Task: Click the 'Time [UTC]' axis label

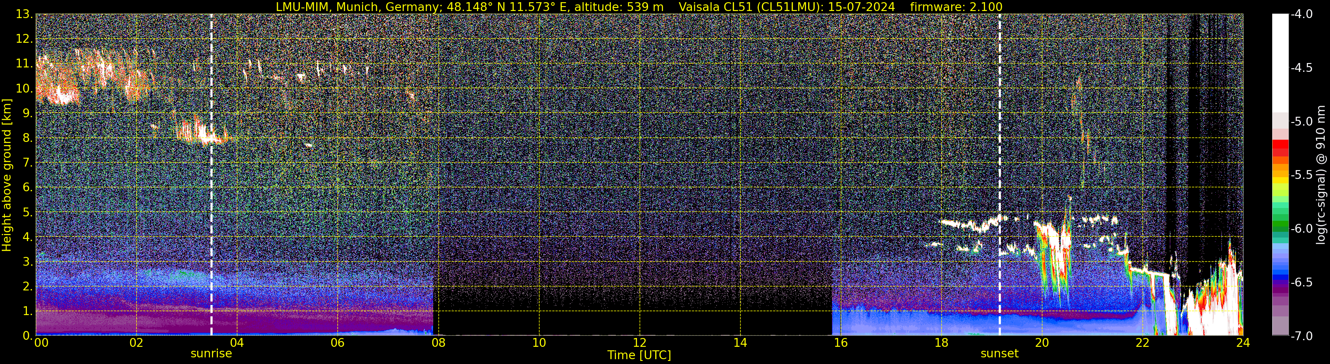Action: point(639,355)
